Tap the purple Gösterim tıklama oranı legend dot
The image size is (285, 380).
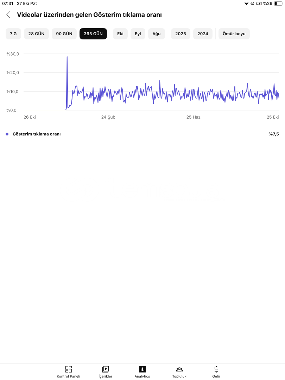click(x=7, y=134)
